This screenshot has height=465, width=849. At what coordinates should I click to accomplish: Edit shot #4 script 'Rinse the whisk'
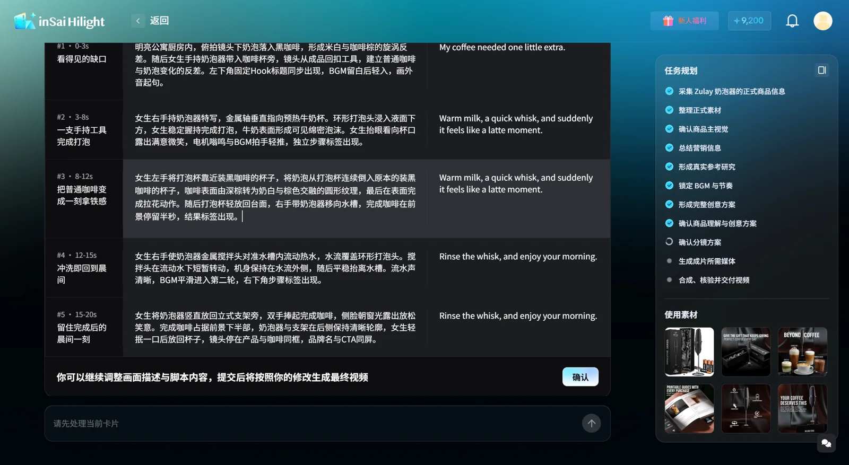pyautogui.click(x=518, y=256)
